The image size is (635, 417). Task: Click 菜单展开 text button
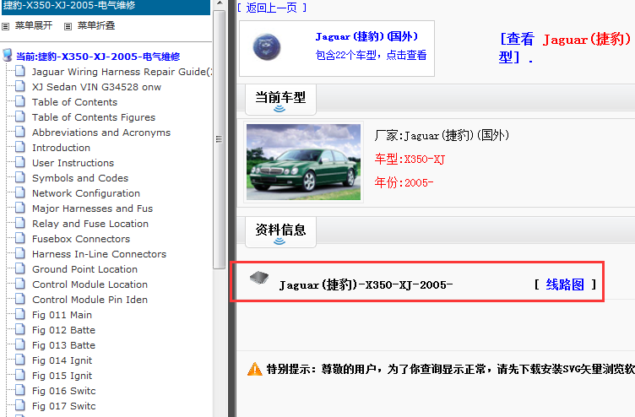[x=34, y=25]
